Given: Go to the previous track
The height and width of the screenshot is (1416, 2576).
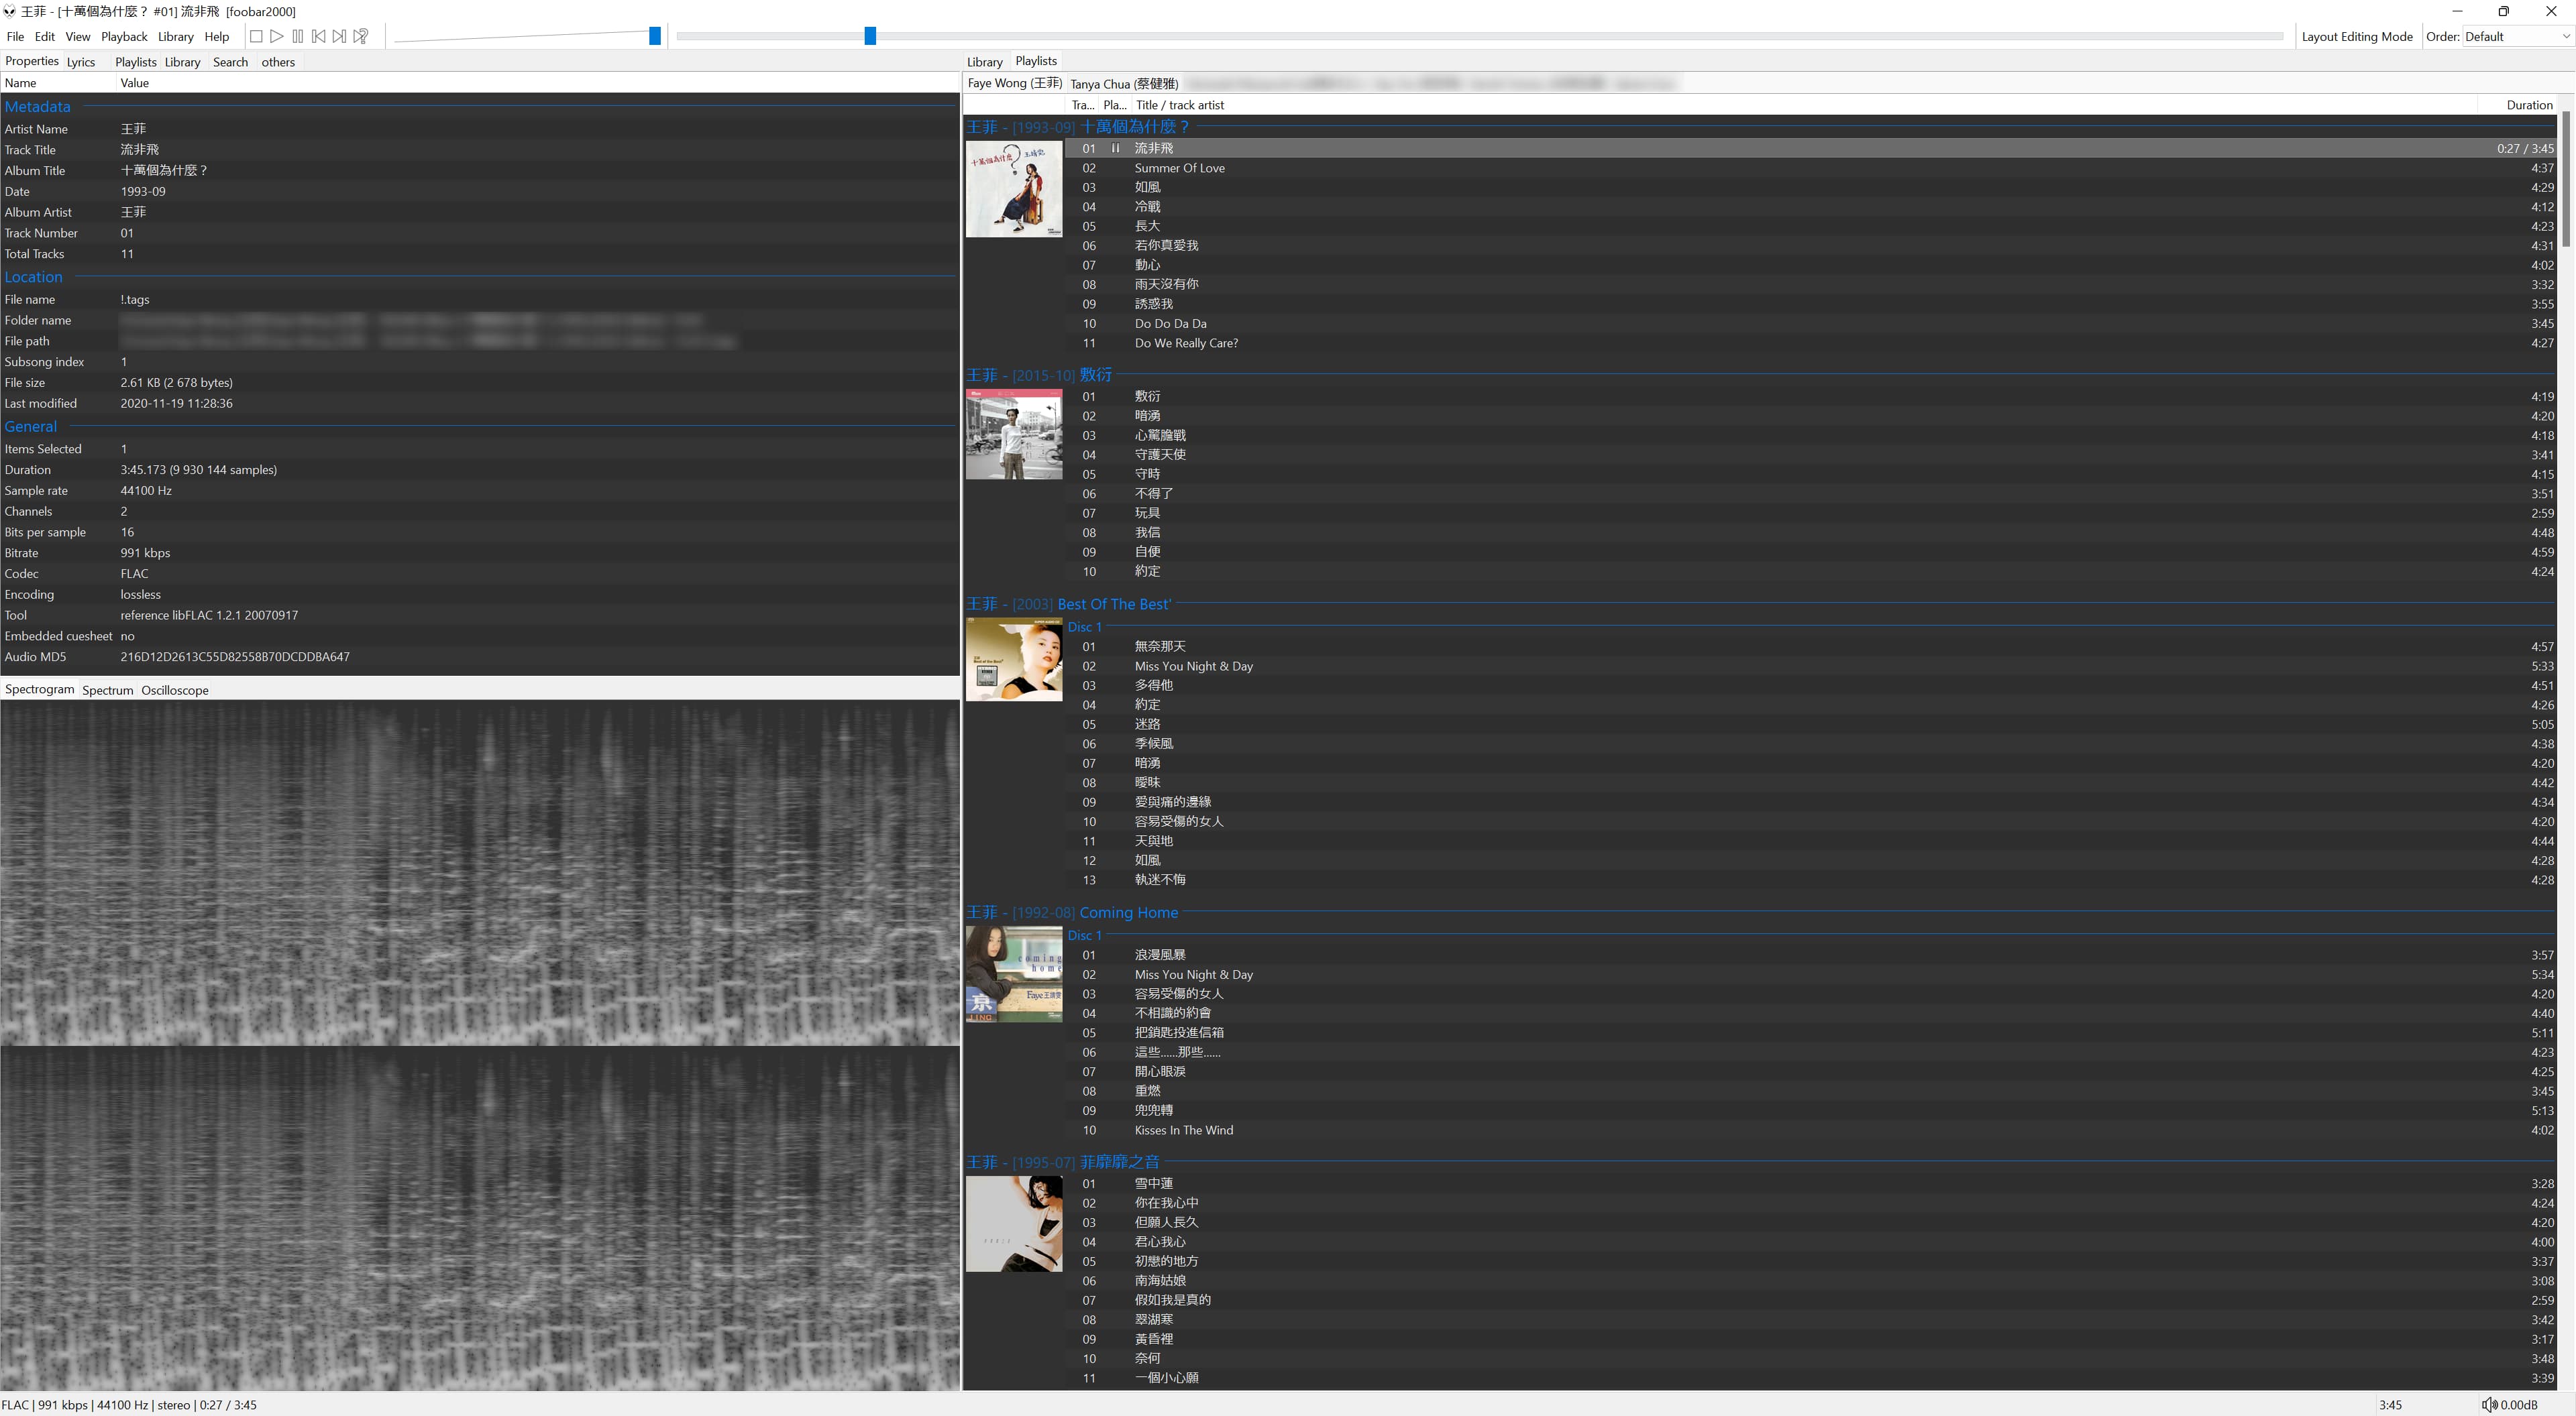Looking at the screenshot, I should tap(319, 36).
